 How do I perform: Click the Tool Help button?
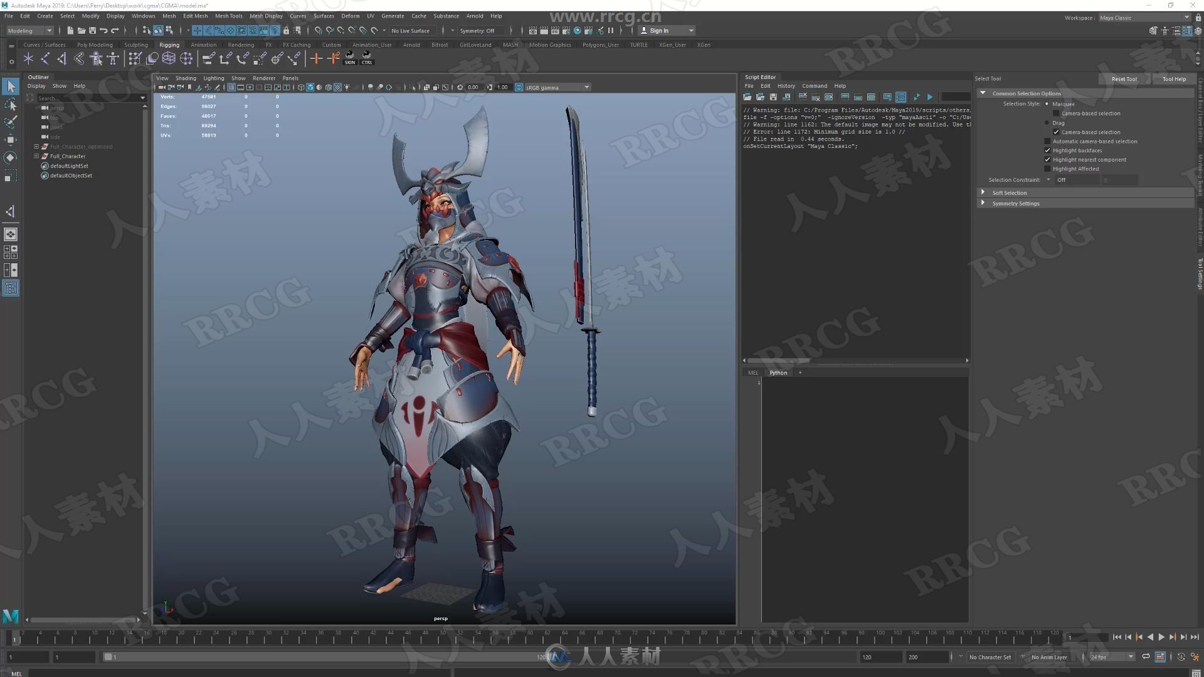pos(1174,79)
